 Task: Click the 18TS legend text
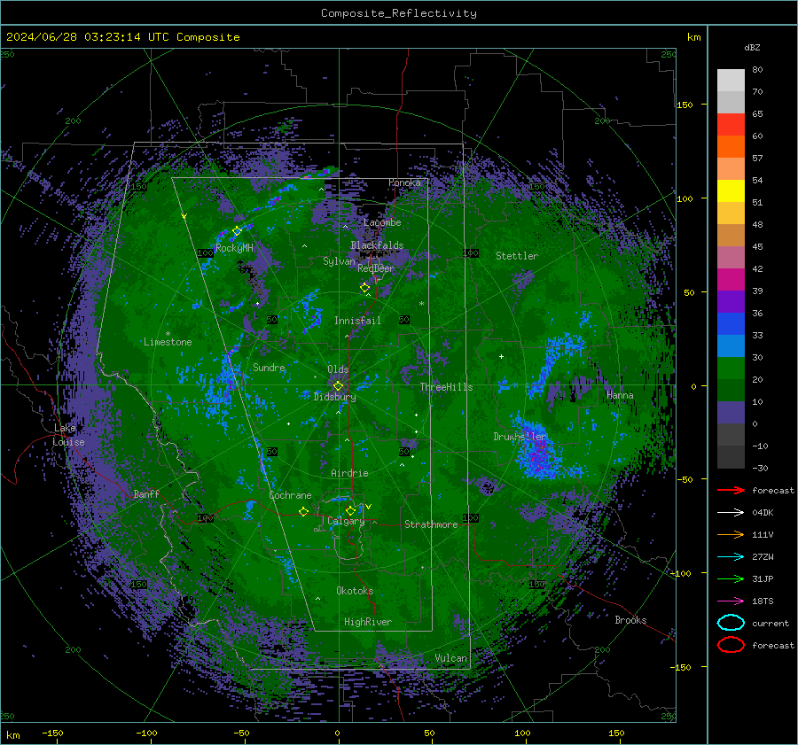click(763, 601)
